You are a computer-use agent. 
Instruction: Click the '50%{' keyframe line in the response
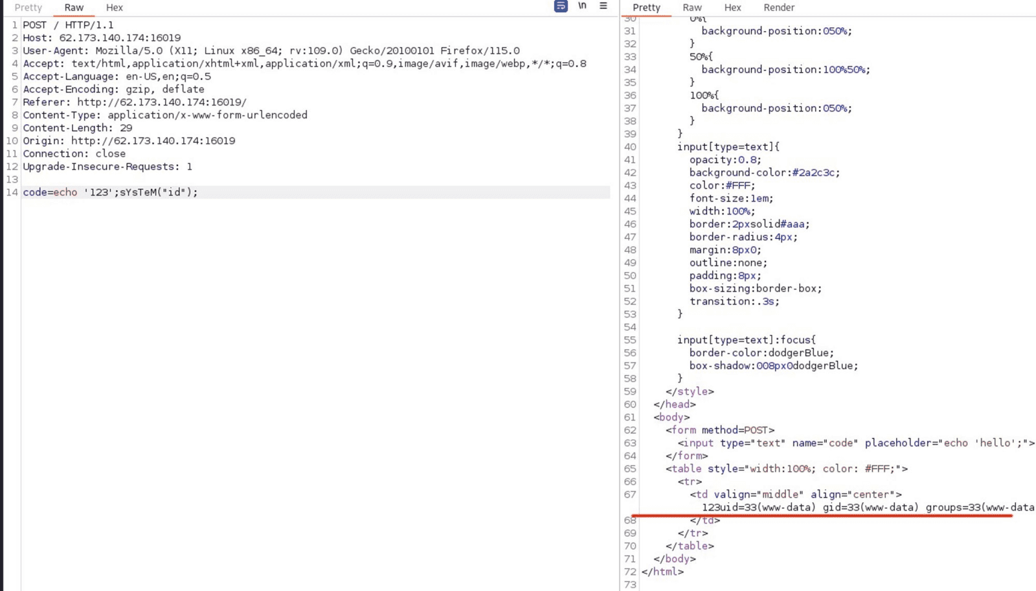[701, 57]
